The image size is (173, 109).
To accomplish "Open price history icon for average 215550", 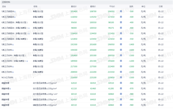I will (x=121, y=72).
